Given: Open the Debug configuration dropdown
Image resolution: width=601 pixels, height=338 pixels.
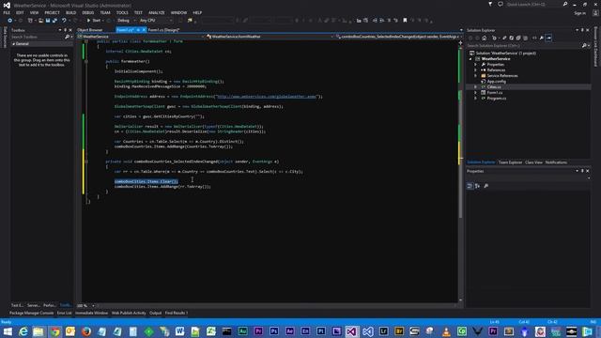Looking at the screenshot, I should click(125, 21).
